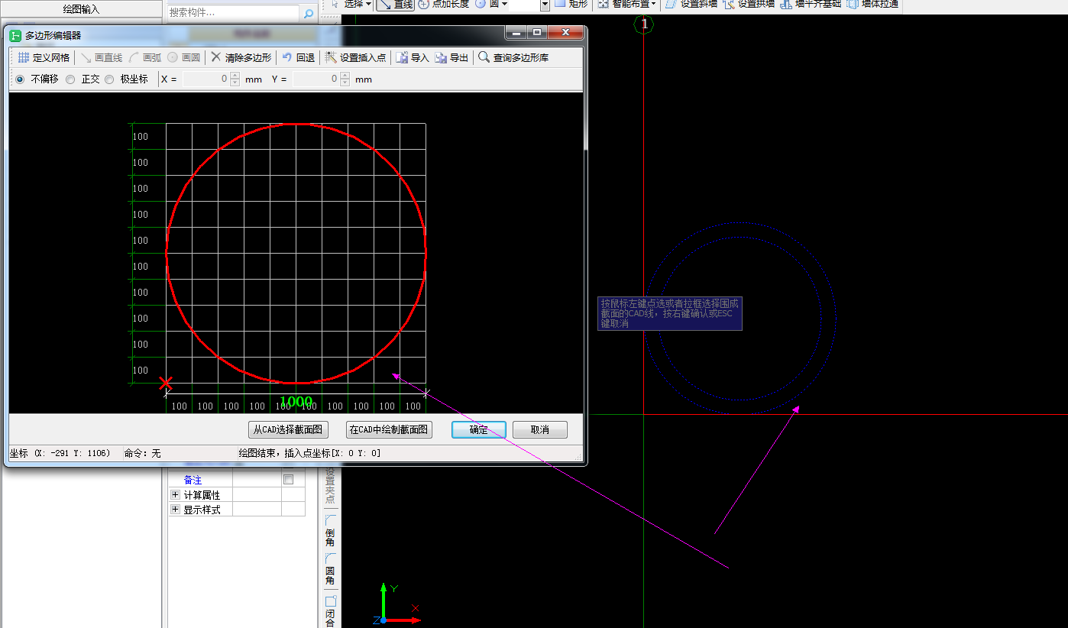The height and width of the screenshot is (628, 1068).
Task: Click 定义网格 grid icon in polygon editor
Action: point(24,57)
